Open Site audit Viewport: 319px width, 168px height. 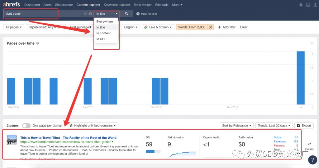click(162, 5)
